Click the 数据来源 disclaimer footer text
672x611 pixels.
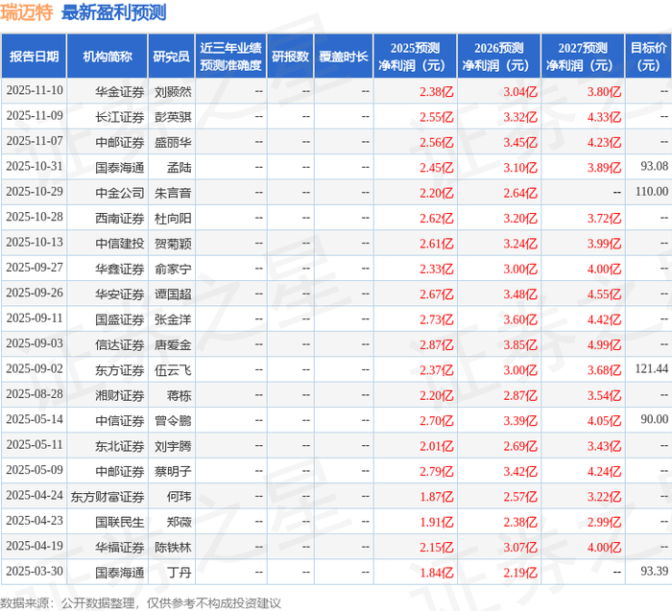140,603
